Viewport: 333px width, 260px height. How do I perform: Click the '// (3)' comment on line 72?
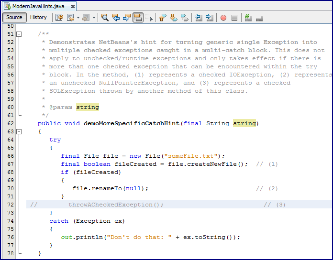pyautogui.click(x=274, y=205)
